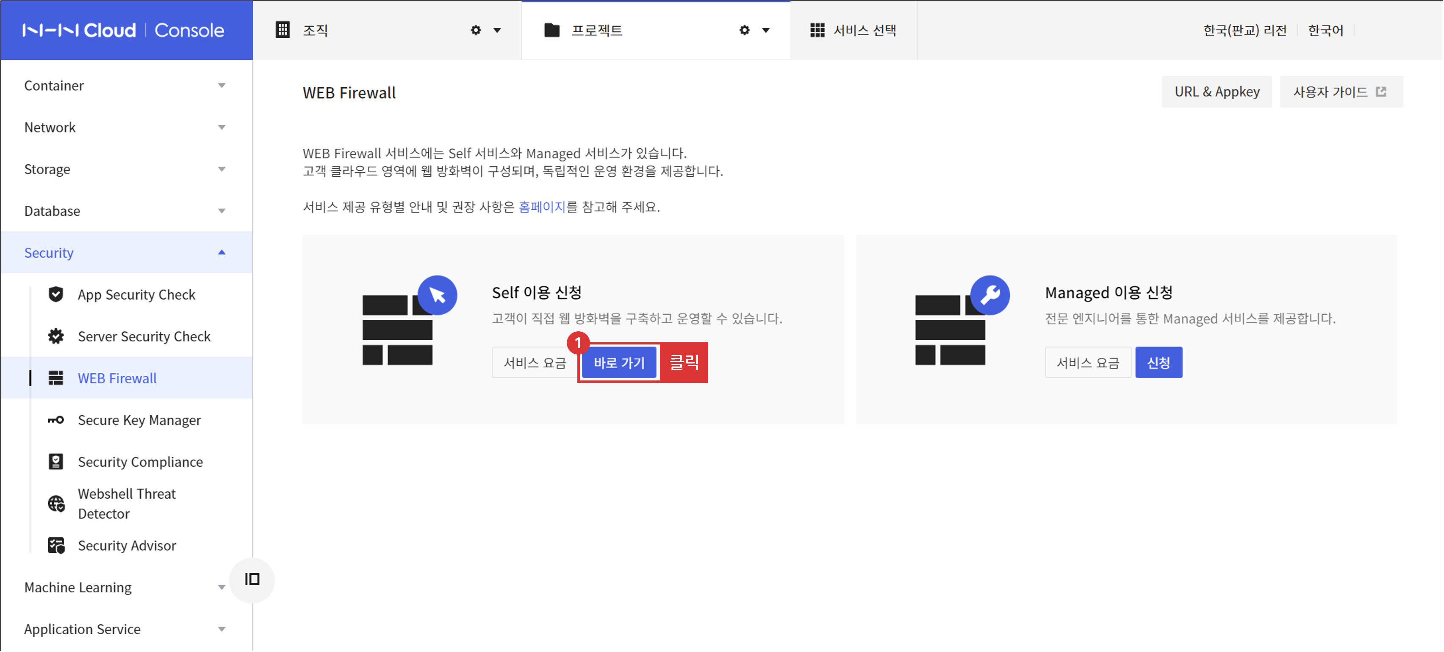Click the 바로 가기 button under Self 이용 신청
The width and height of the screenshot is (1444, 652).
pos(619,362)
